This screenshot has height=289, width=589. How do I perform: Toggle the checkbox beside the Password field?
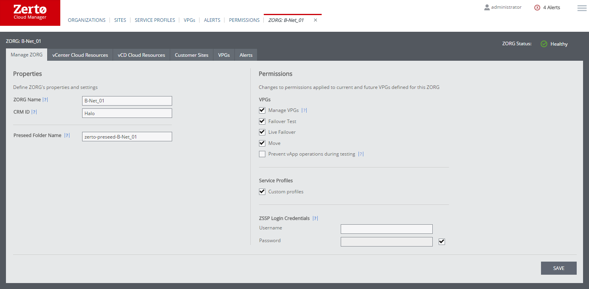tap(442, 242)
